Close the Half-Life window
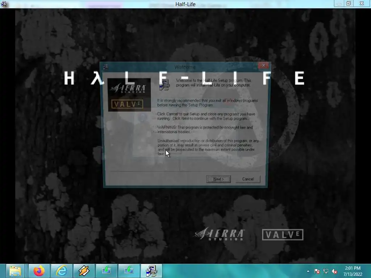The width and height of the screenshot is (371, 278). tap(362, 4)
